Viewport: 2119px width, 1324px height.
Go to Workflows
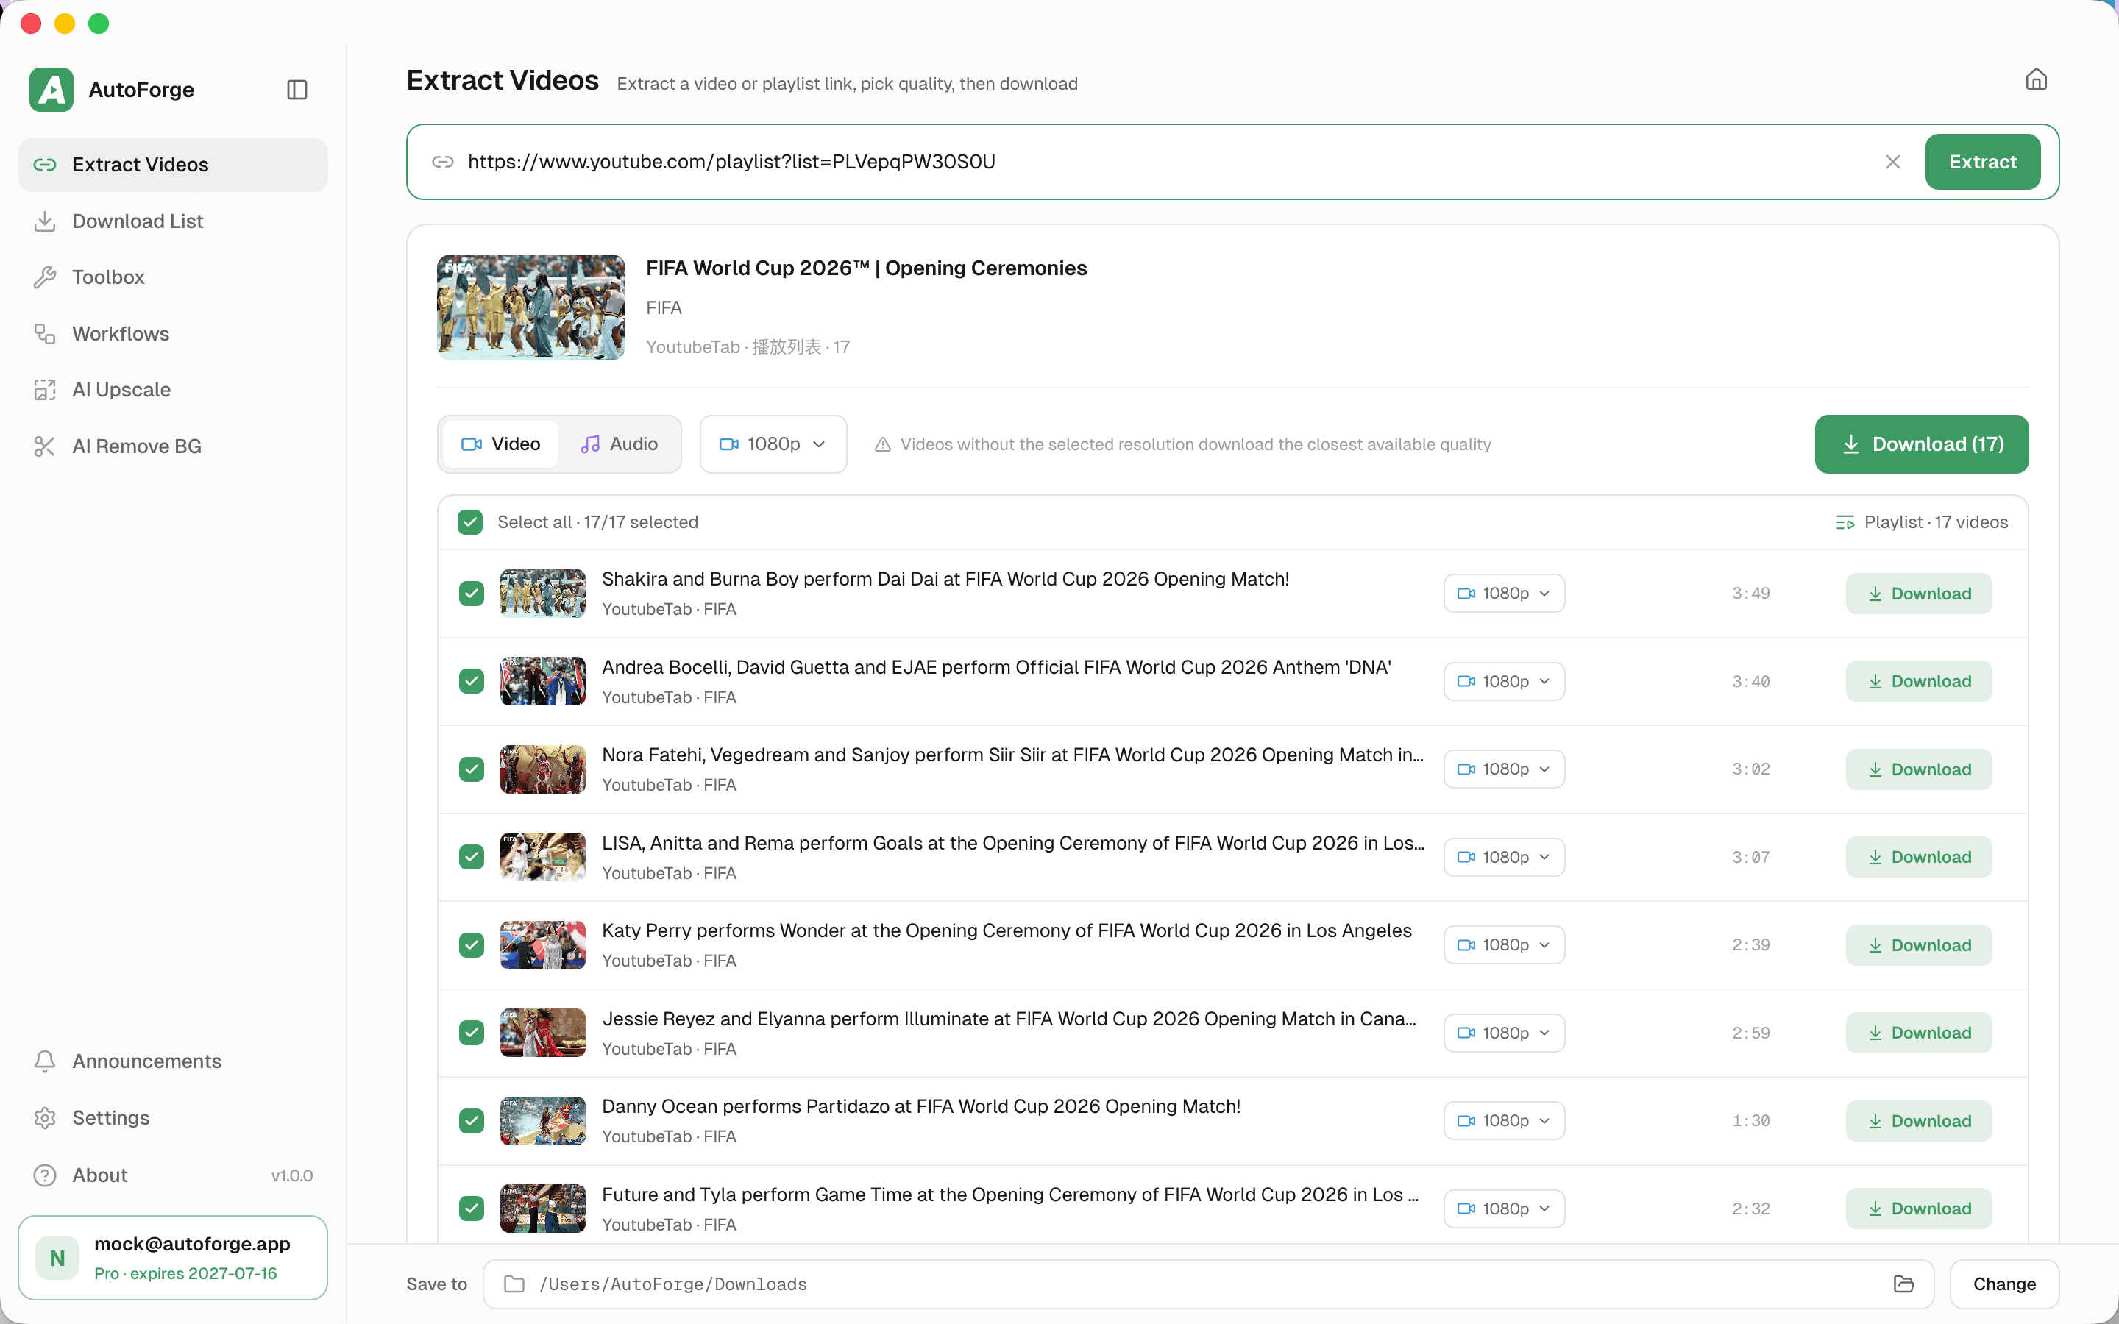(x=172, y=334)
